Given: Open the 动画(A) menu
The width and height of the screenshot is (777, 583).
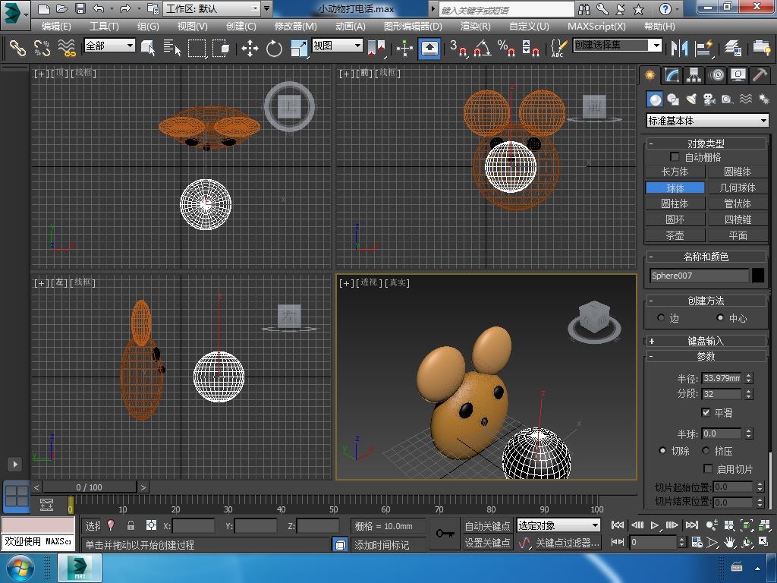Looking at the screenshot, I should [351, 27].
